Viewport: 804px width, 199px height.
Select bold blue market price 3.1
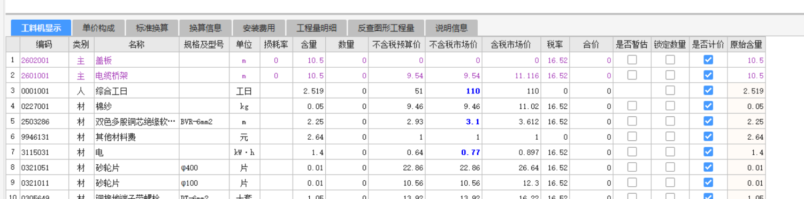pos(453,122)
